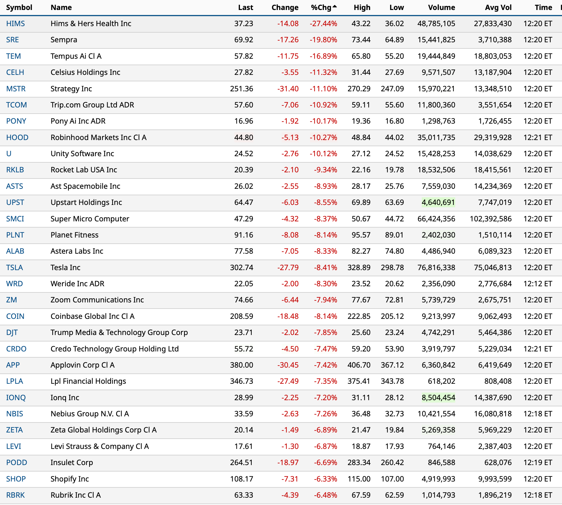Open the DJT ticker link
This screenshot has width=562, height=505.
(x=12, y=333)
